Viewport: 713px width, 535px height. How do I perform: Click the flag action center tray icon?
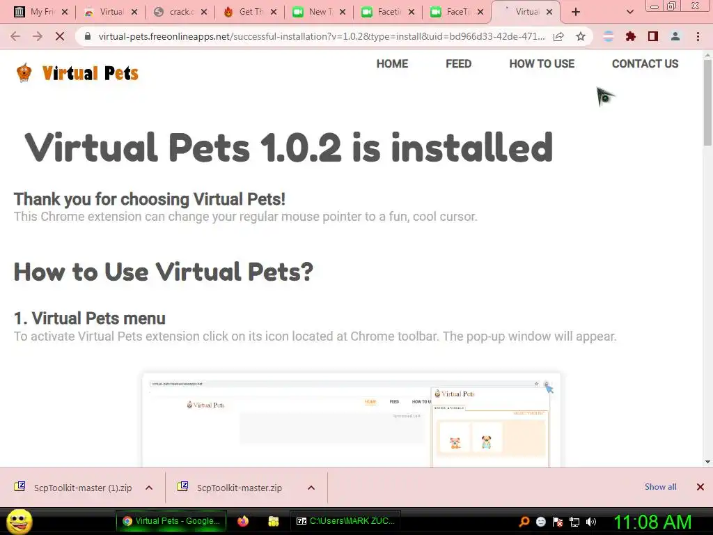(558, 522)
